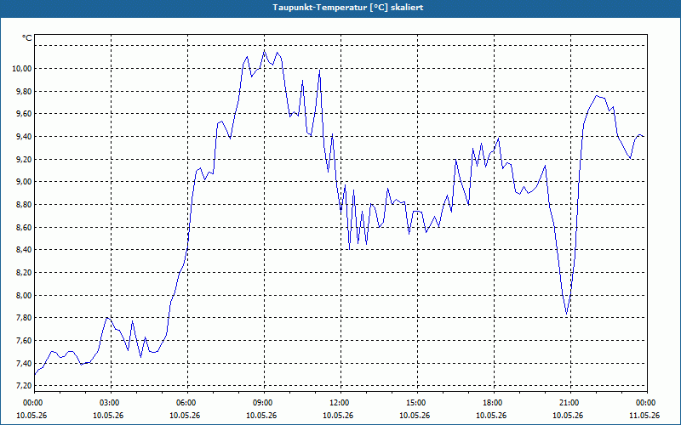Pick the date '10.05.26' under 21:00
Viewport: 681px width, 425px height.
point(569,416)
